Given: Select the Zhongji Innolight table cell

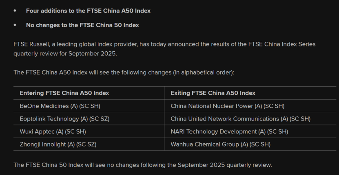Looking at the screenshot, I should 58,144.
